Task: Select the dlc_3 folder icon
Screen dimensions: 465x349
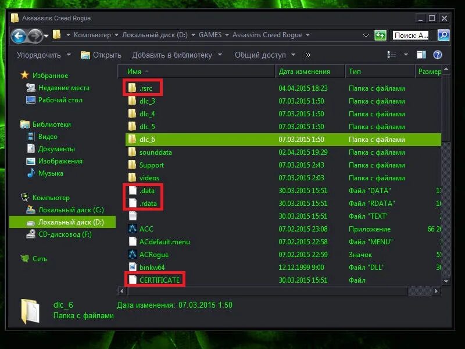Action: pos(132,101)
